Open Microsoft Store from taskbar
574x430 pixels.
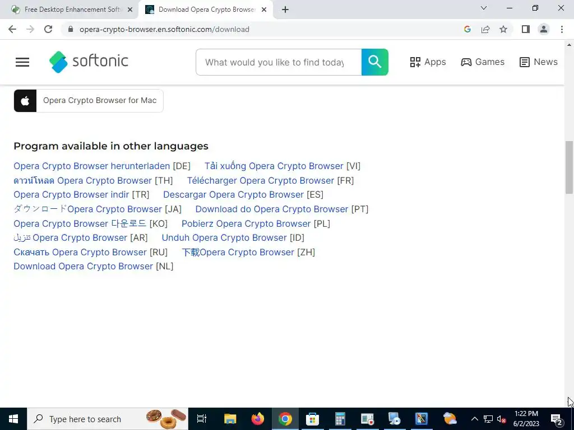312,419
